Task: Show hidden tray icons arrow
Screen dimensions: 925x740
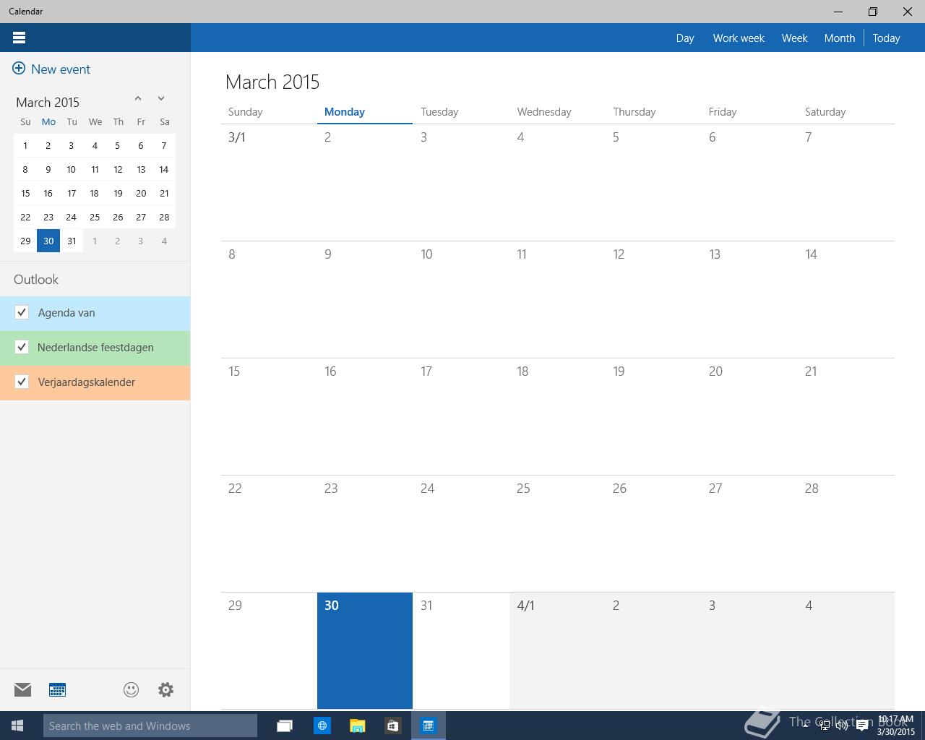Action: click(x=806, y=726)
